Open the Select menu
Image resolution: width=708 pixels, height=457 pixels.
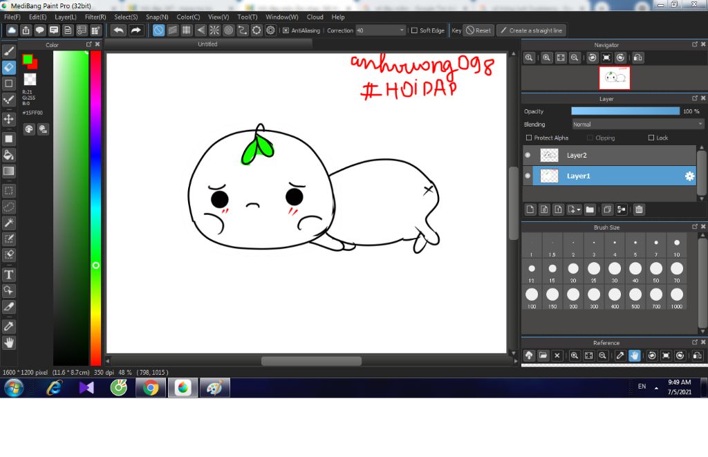click(x=126, y=17)
